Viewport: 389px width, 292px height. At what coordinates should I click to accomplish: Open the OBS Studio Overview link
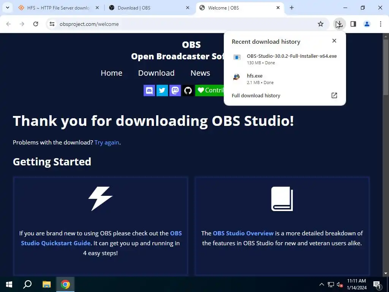(243, 233)
